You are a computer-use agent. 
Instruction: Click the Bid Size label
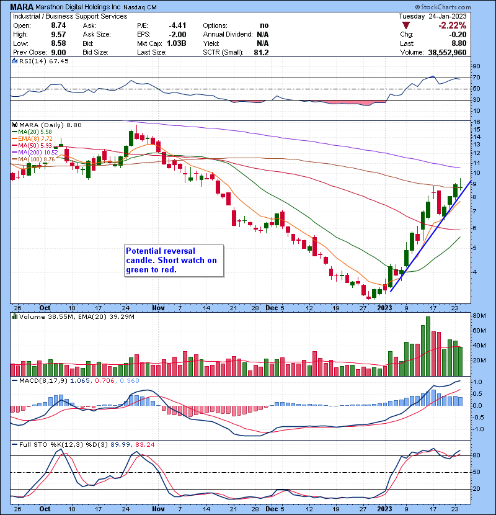click(95, 52)
